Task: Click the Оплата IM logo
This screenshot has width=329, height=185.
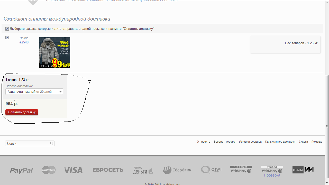Action: tap(303, 170)
